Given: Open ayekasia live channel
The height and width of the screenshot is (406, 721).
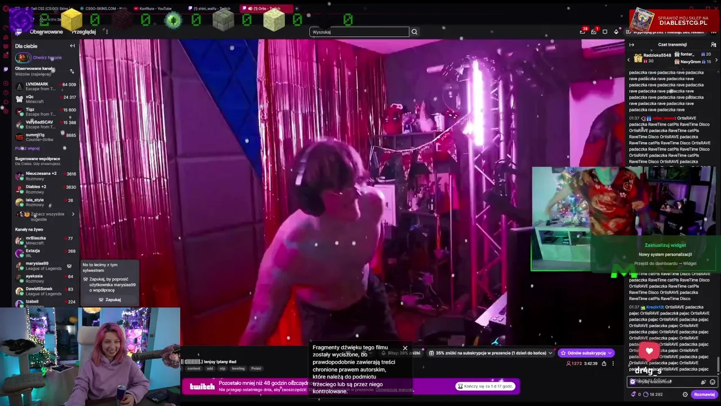Looking at the screenshot, I should point(46,279).
